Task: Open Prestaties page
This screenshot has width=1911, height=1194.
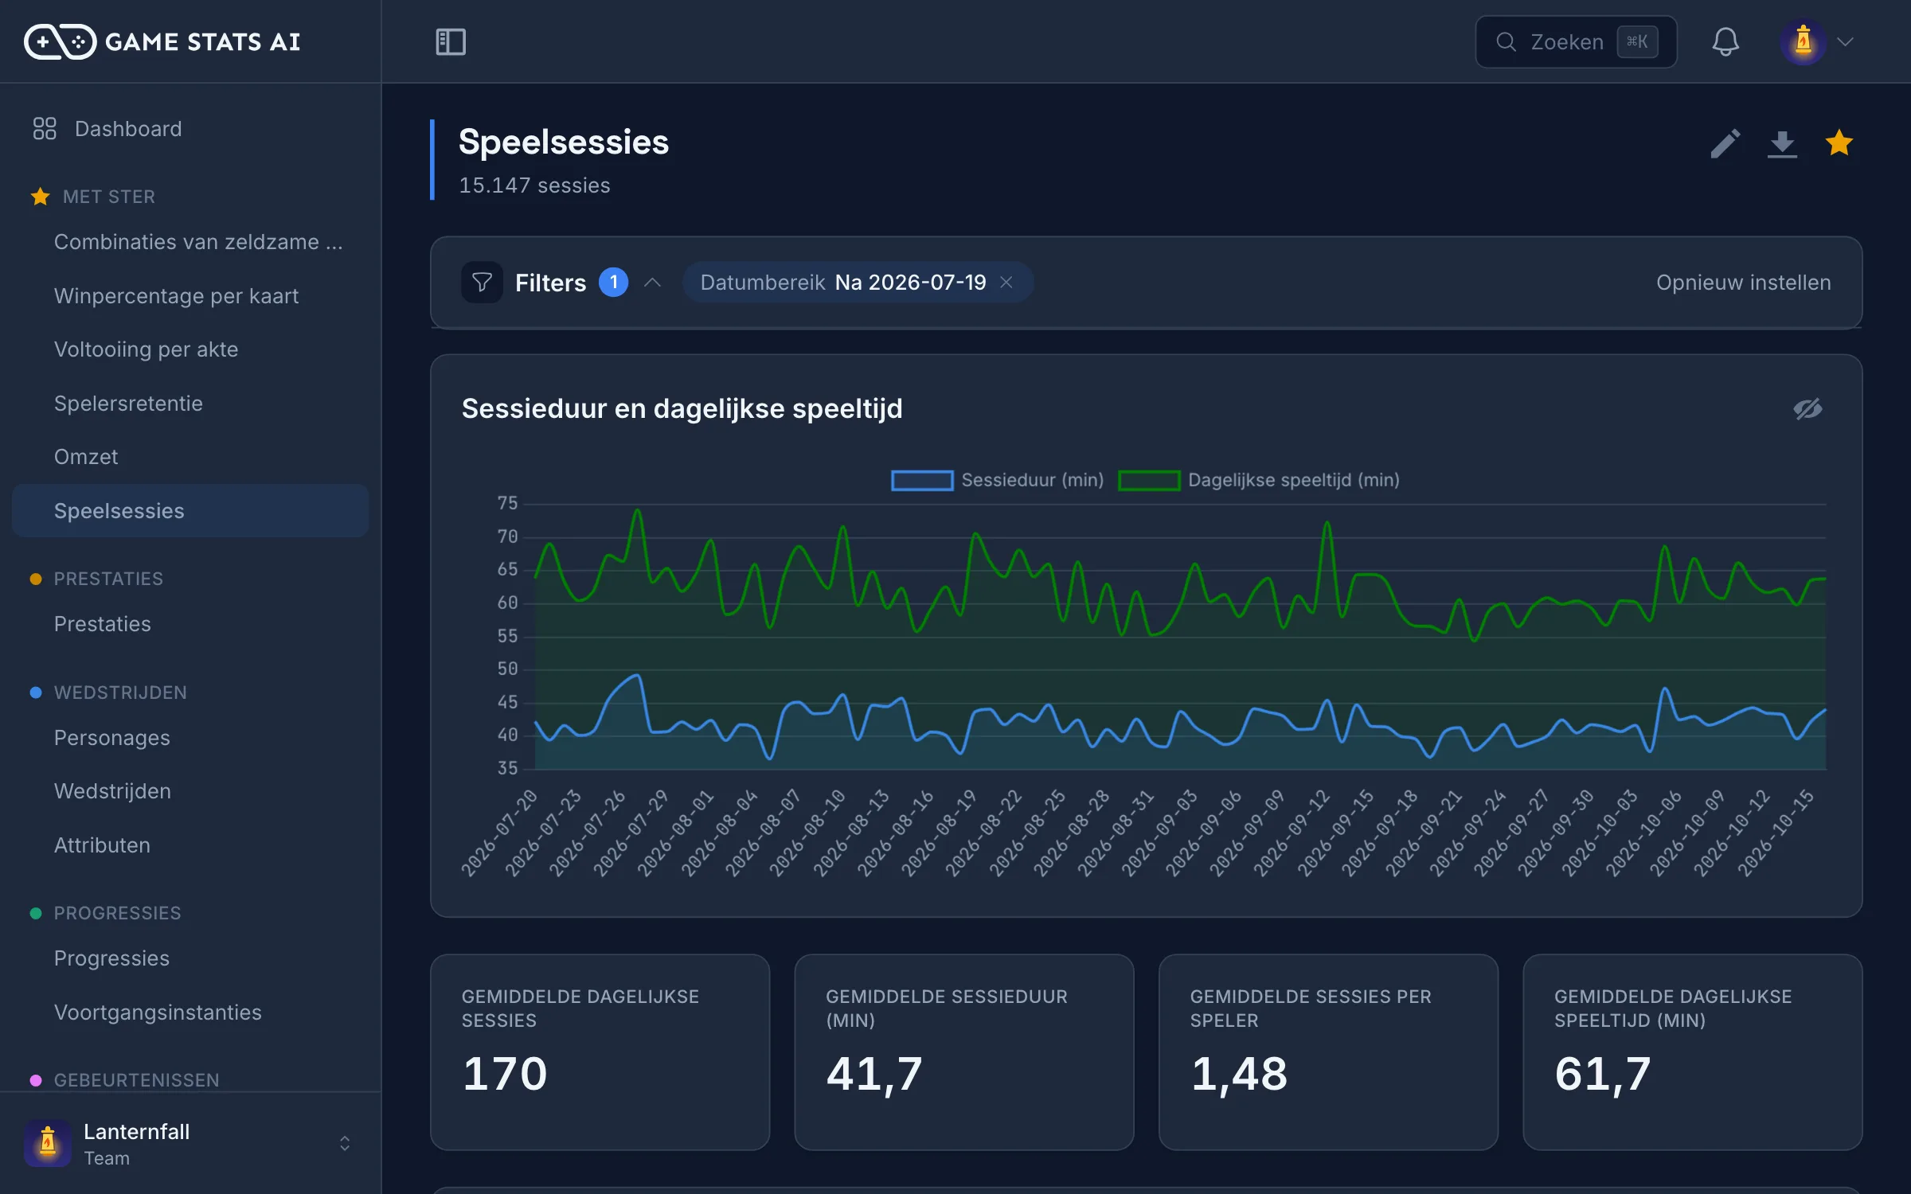Action: pos(190,624)
